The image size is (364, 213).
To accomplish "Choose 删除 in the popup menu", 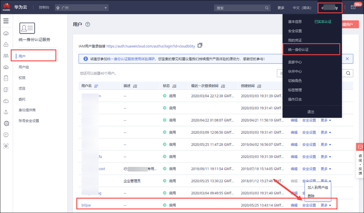I will coord(311,196).
